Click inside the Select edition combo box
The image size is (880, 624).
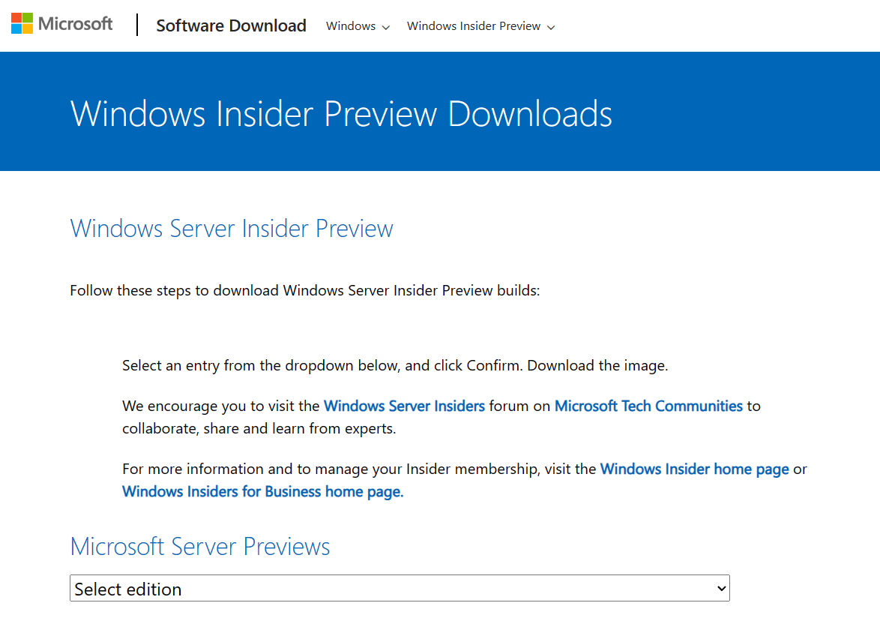coord(300,588)
